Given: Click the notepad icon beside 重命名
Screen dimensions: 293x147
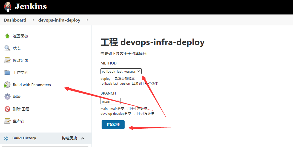Looking at the screenshot, I should [x=7, y=121].
